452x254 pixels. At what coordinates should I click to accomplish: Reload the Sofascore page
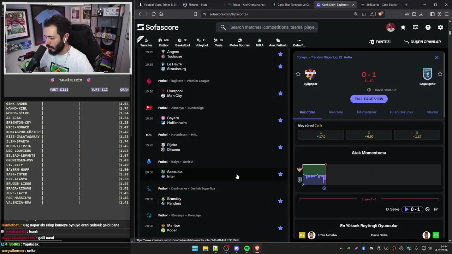pos(154,14)
